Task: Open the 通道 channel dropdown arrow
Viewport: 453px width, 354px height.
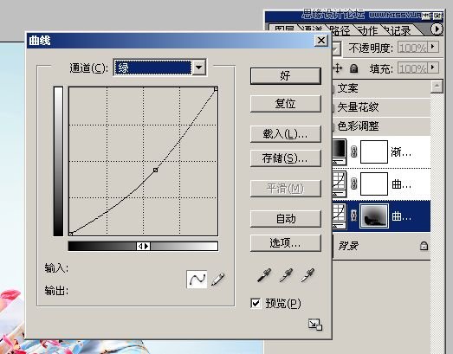Action: (198, 68)
